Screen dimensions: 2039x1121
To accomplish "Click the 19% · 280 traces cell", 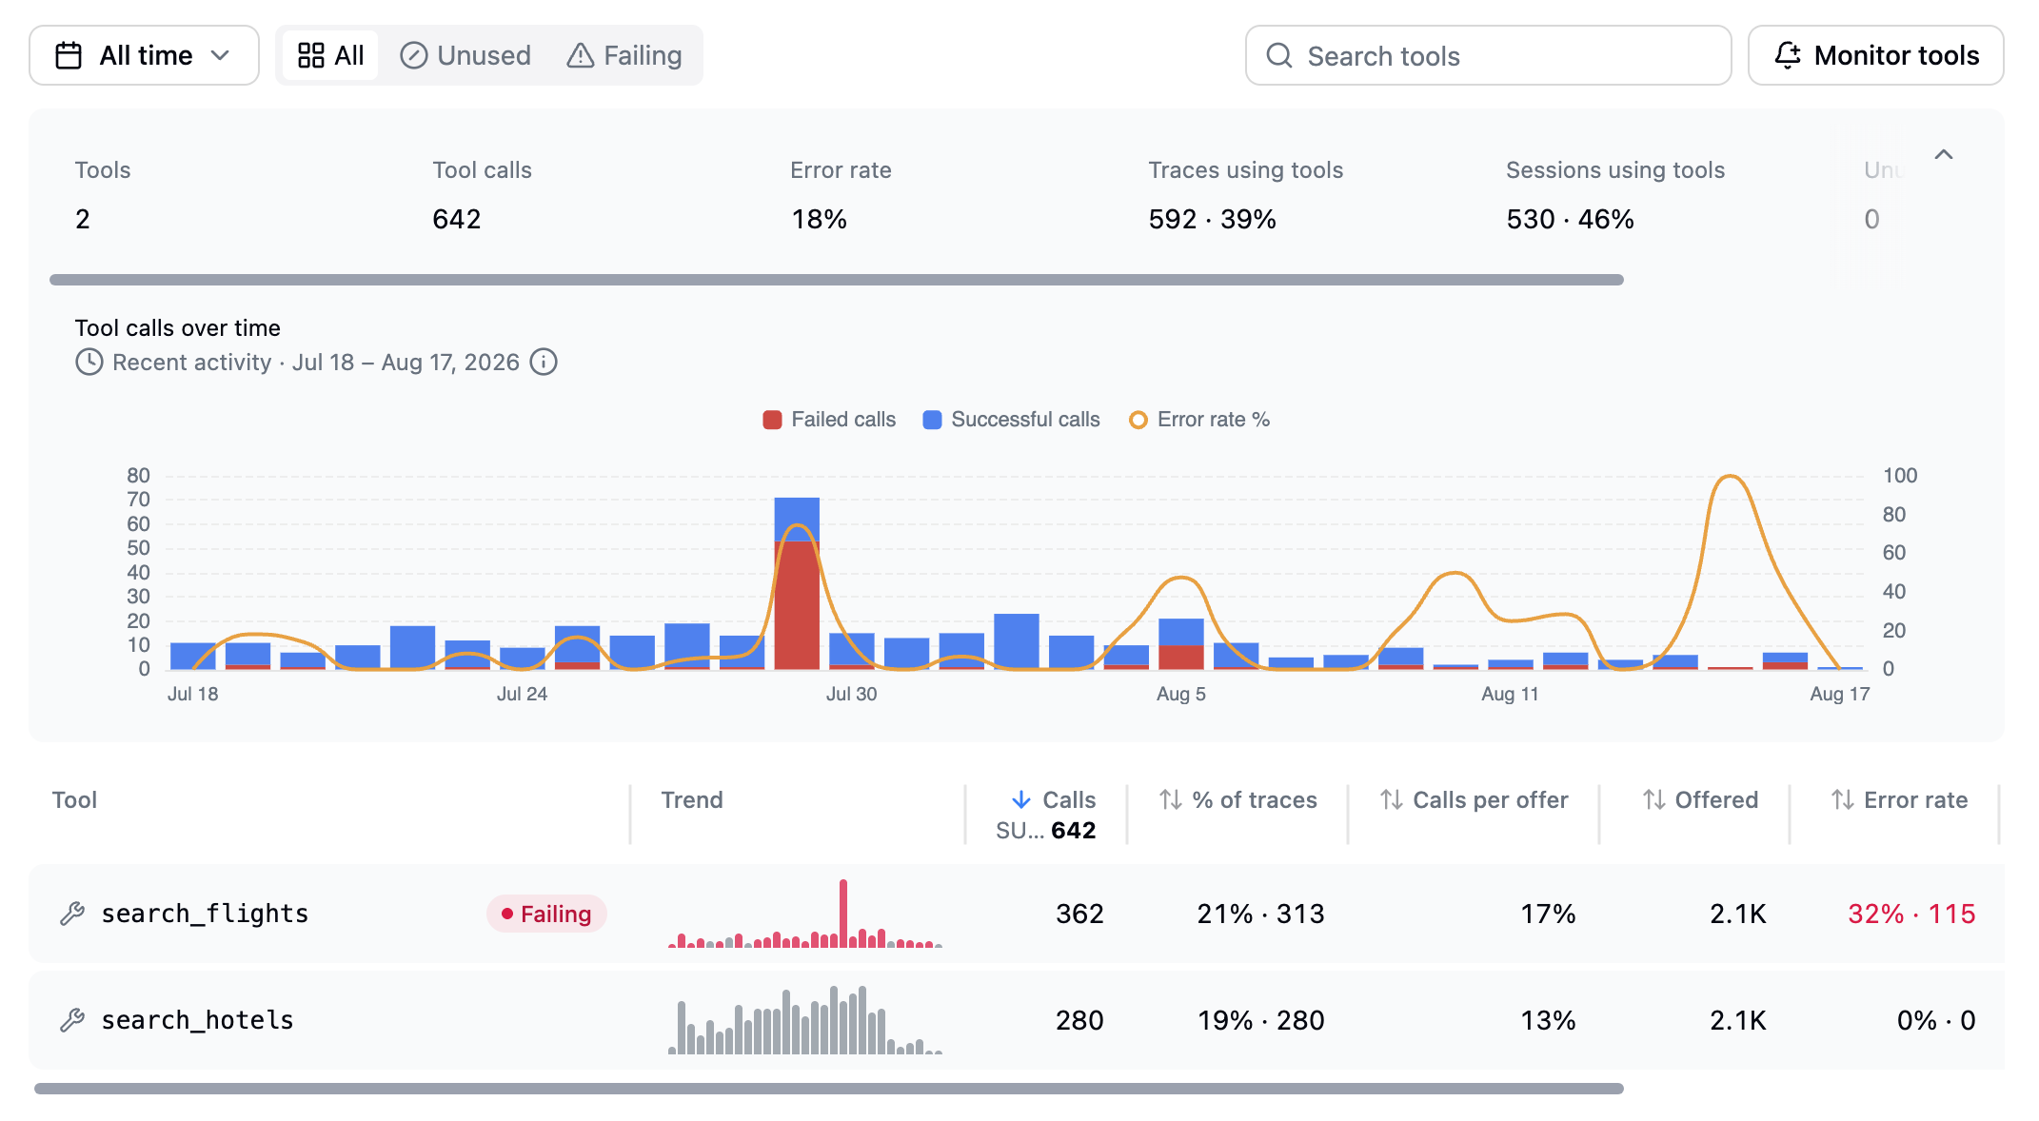I will pos(1260,1020).
